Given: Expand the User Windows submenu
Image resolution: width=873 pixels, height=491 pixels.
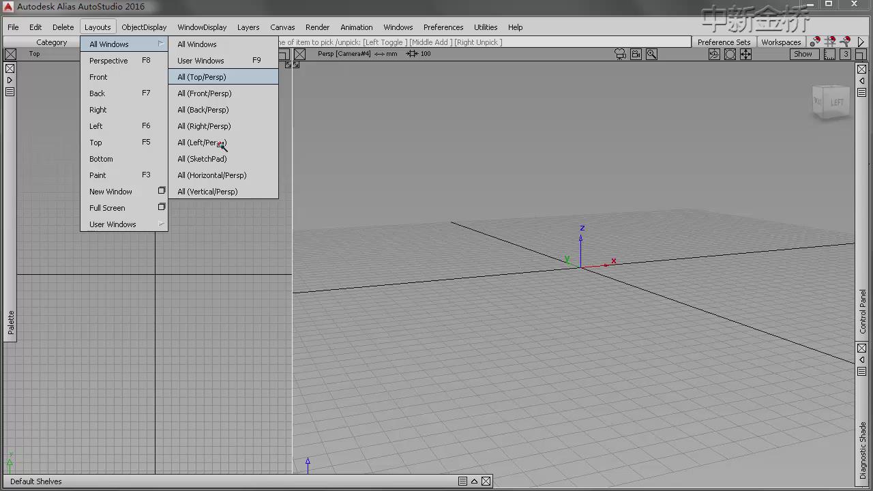Looking at the screenshot, I should click(124, 224).
